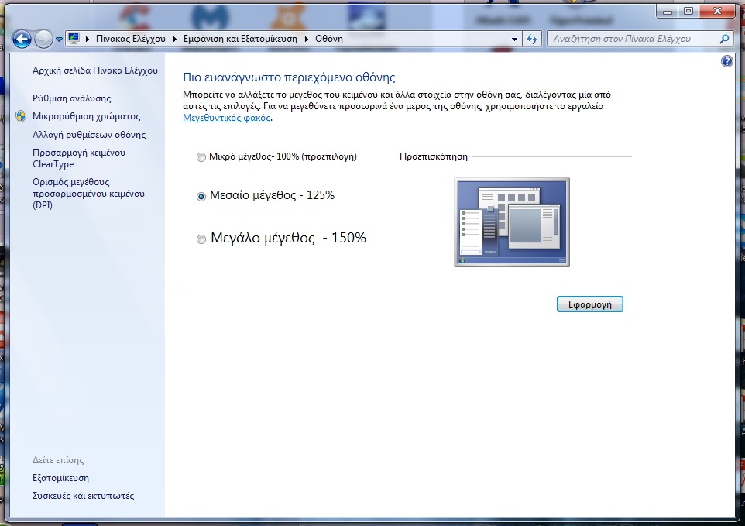Click the Οθόνη breadcrumb

pos(329,39)
